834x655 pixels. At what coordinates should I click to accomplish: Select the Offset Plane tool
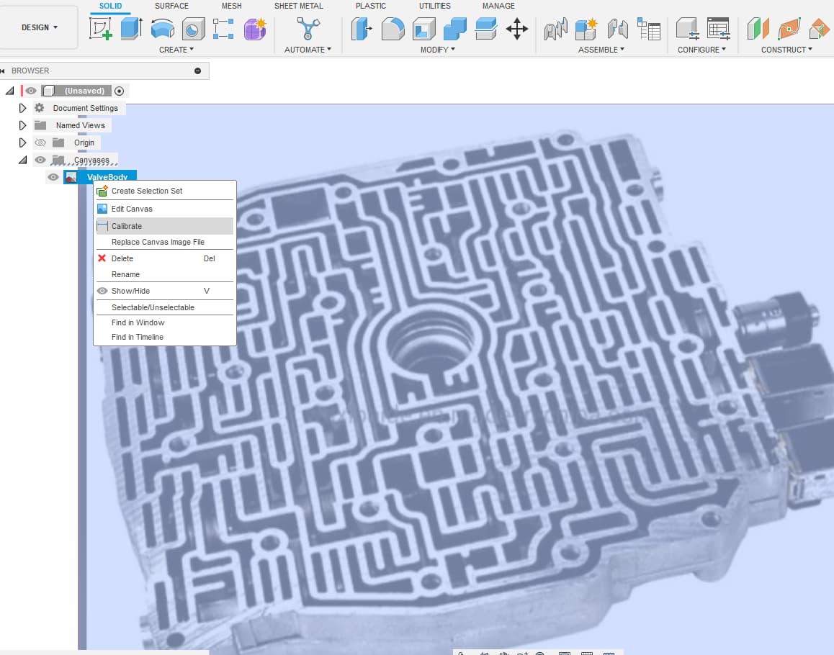[x=758, y=29]
